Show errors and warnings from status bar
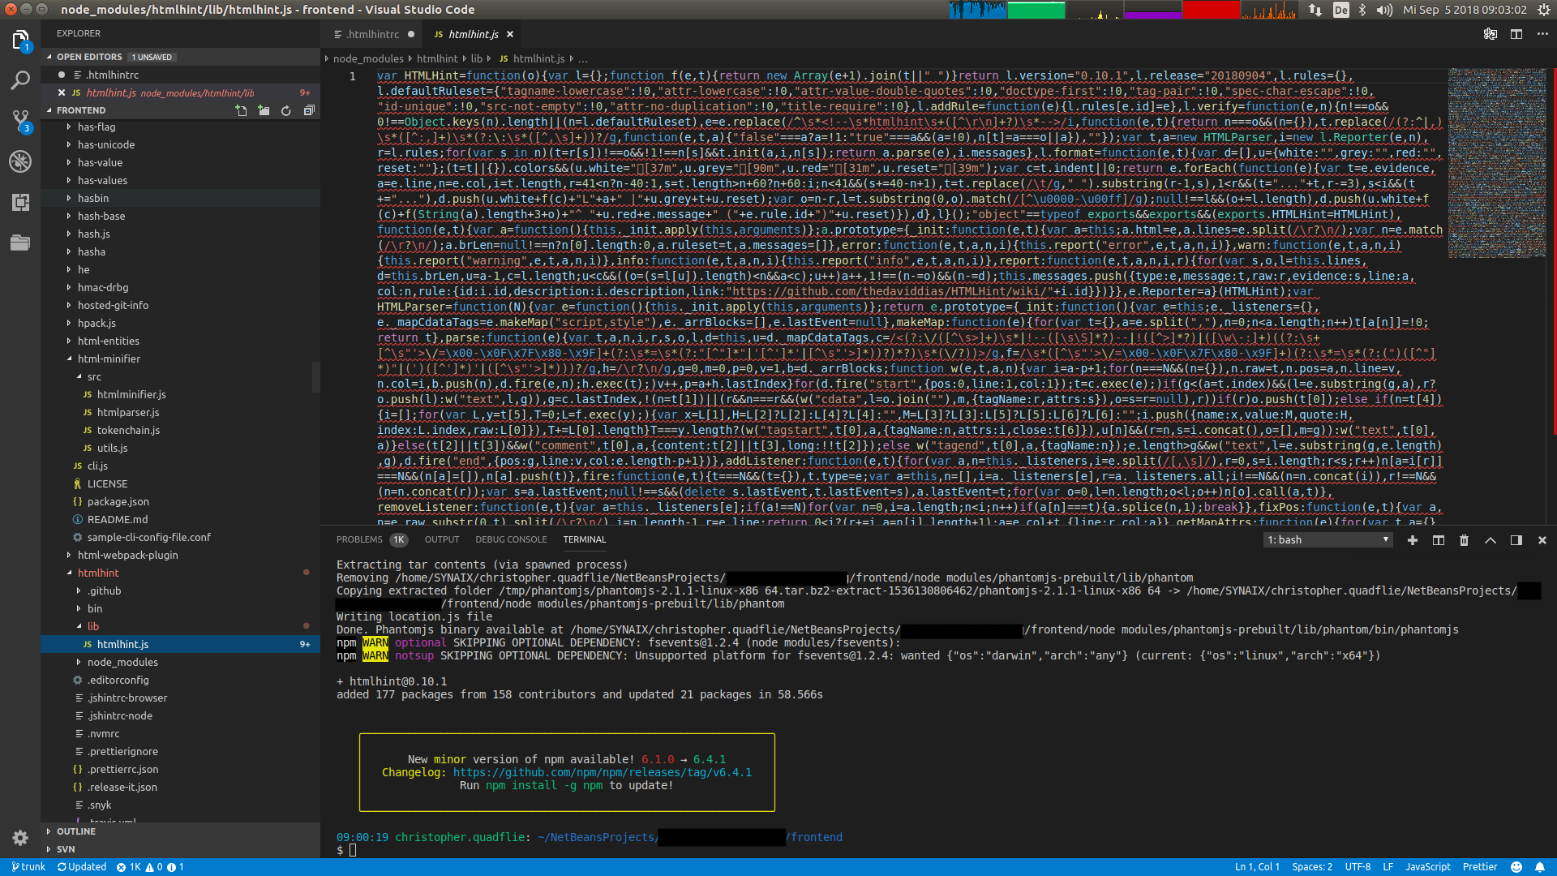Image resolution: width=1557 pixels, height=876 pixels. (x=150, y=867)
